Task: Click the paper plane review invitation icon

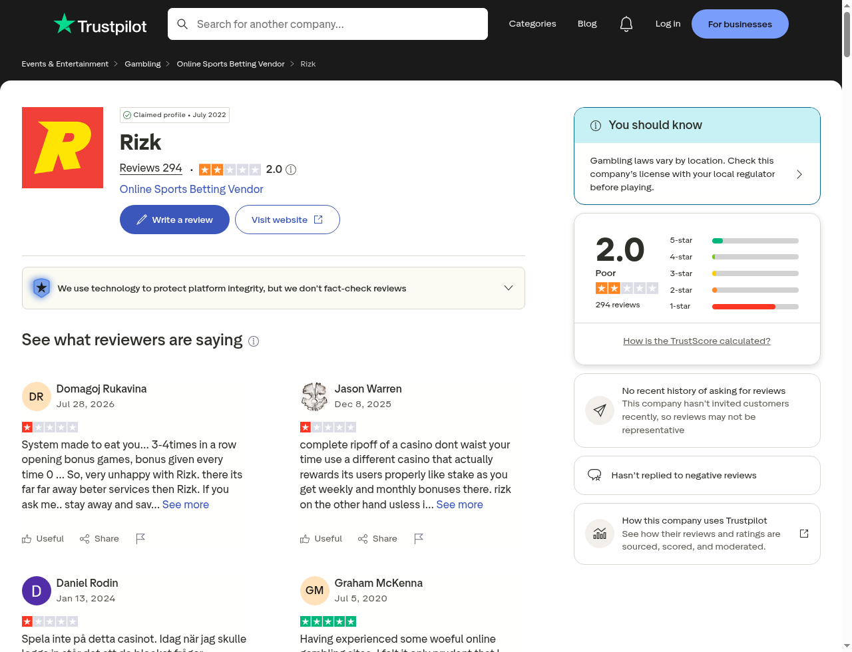Action: point(600,410)
